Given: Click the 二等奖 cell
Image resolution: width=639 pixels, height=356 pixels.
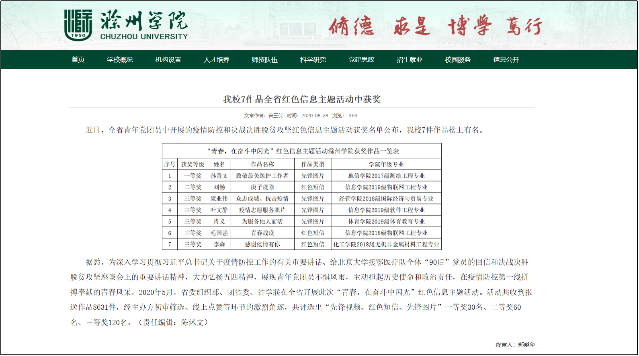Looking at the screenshot, I should point(193,187).
